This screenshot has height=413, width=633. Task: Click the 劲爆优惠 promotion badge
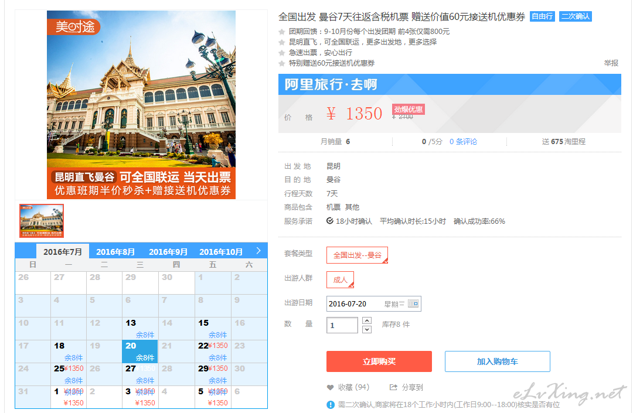(x=408, y=110)
